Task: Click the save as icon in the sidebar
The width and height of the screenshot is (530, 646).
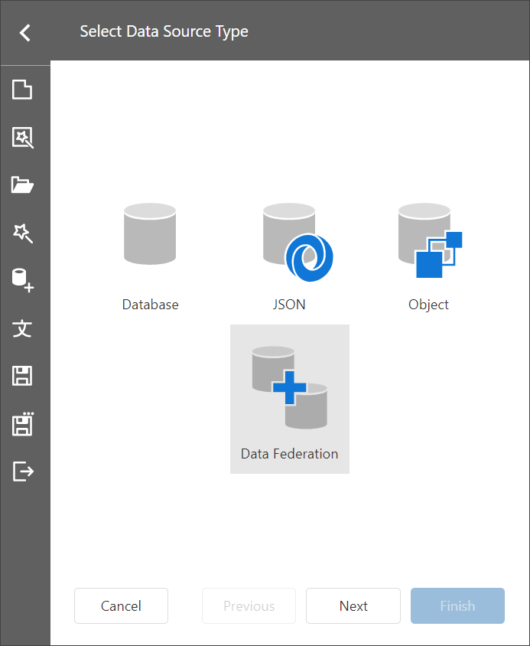Action: pos(23,423)
